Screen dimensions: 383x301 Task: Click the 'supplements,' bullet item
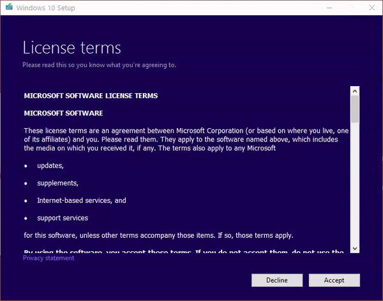[57, 183]
